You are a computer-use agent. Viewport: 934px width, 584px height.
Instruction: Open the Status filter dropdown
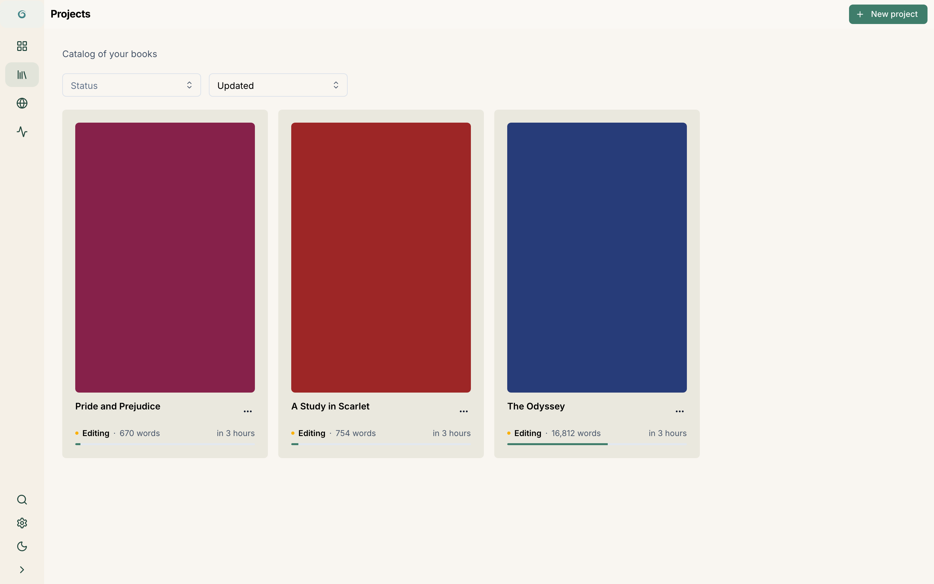pyautogui.click(x=132, y=85)
